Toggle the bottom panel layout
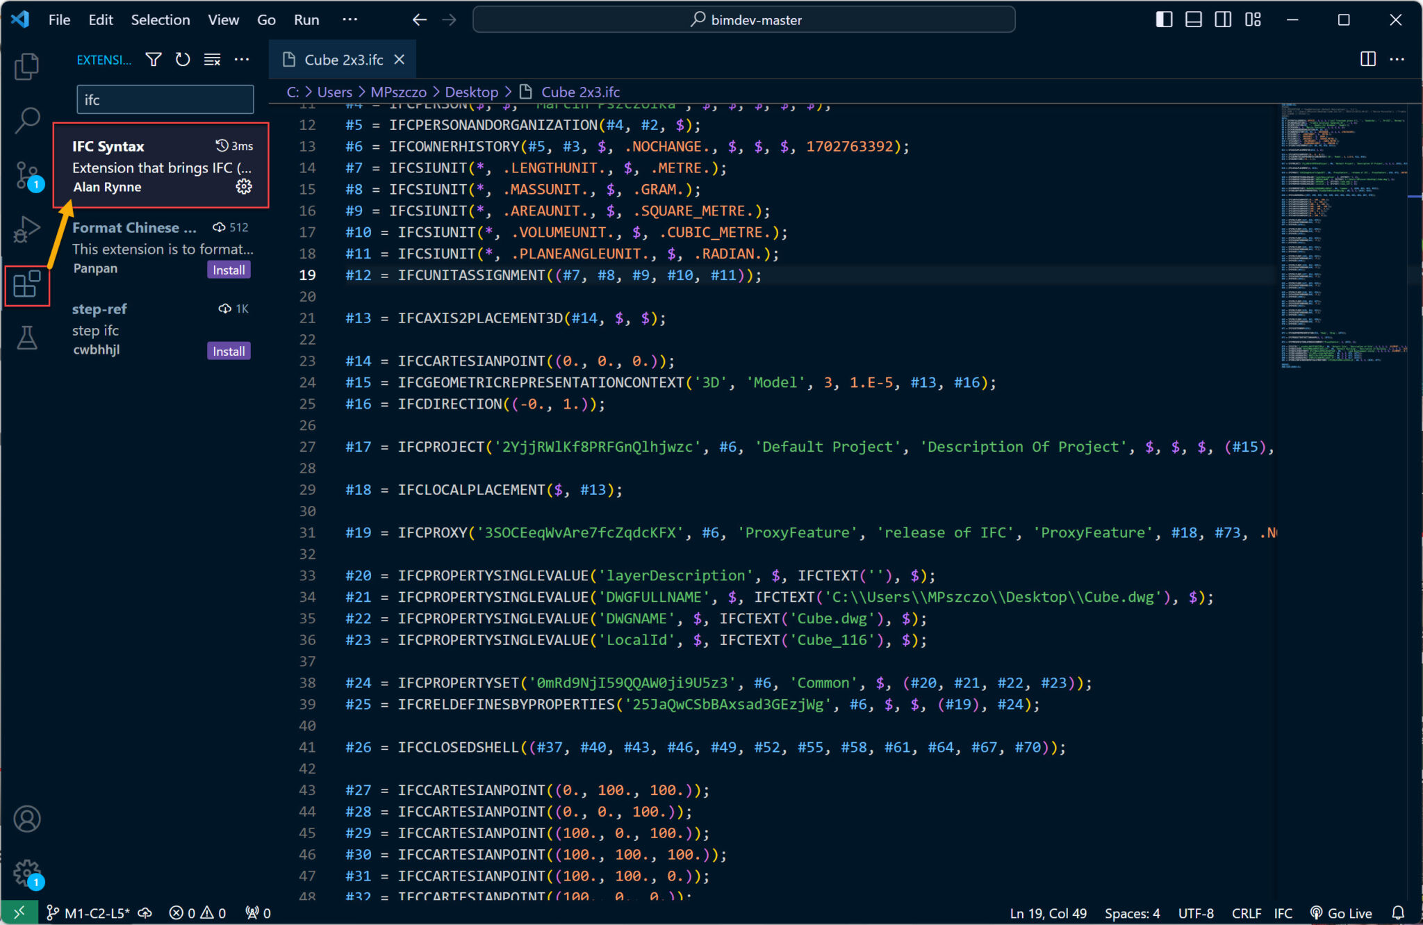 click(x=1193, y=19)
